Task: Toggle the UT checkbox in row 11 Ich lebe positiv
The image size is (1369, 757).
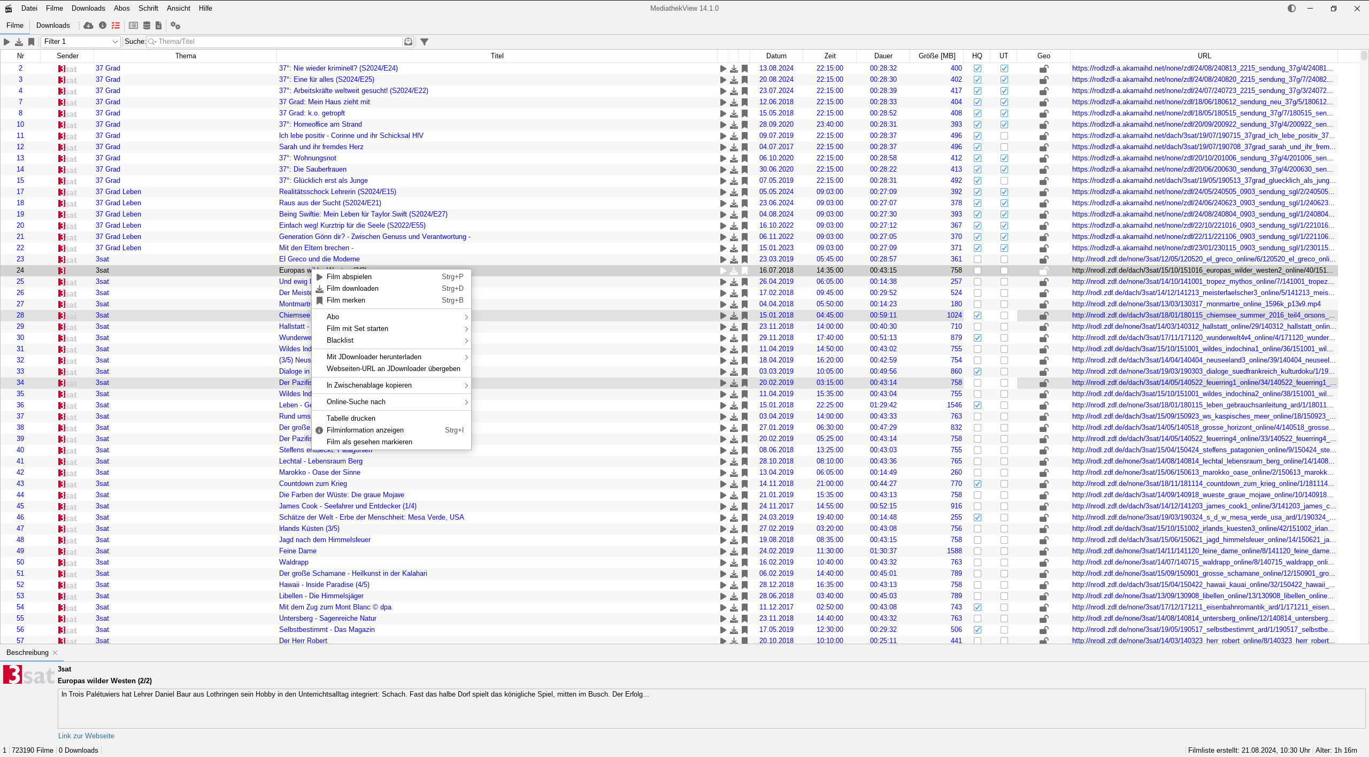Action: (x=1004, y=136)
